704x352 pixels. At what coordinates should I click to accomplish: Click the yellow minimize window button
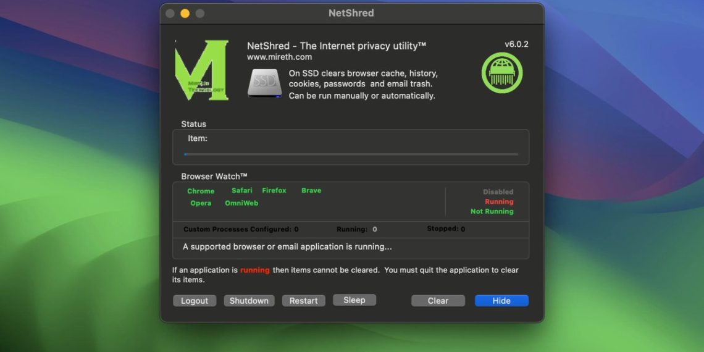tap(185, 14)
